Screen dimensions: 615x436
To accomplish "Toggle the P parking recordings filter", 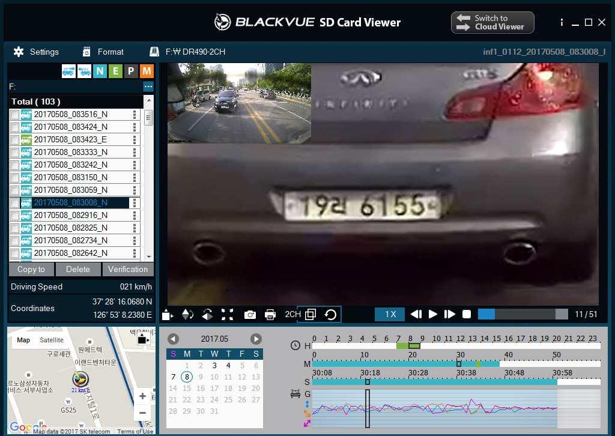I will coord(131,71).
